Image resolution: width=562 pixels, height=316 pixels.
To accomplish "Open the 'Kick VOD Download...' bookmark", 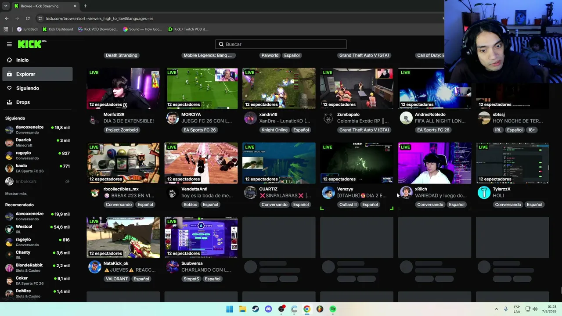I will click(x=97, y=29).
